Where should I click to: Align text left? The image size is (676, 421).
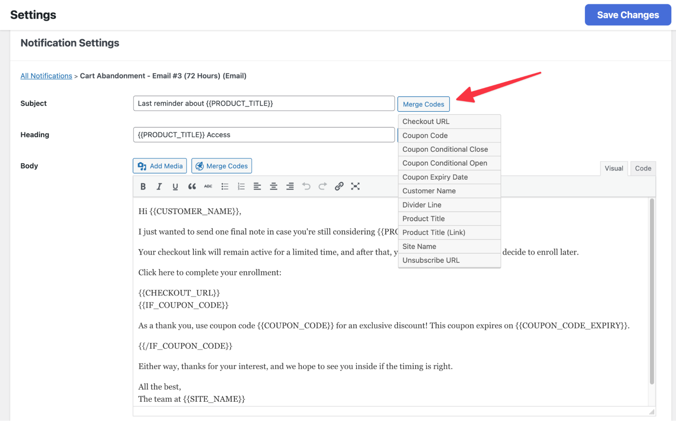tap(257, 186)
